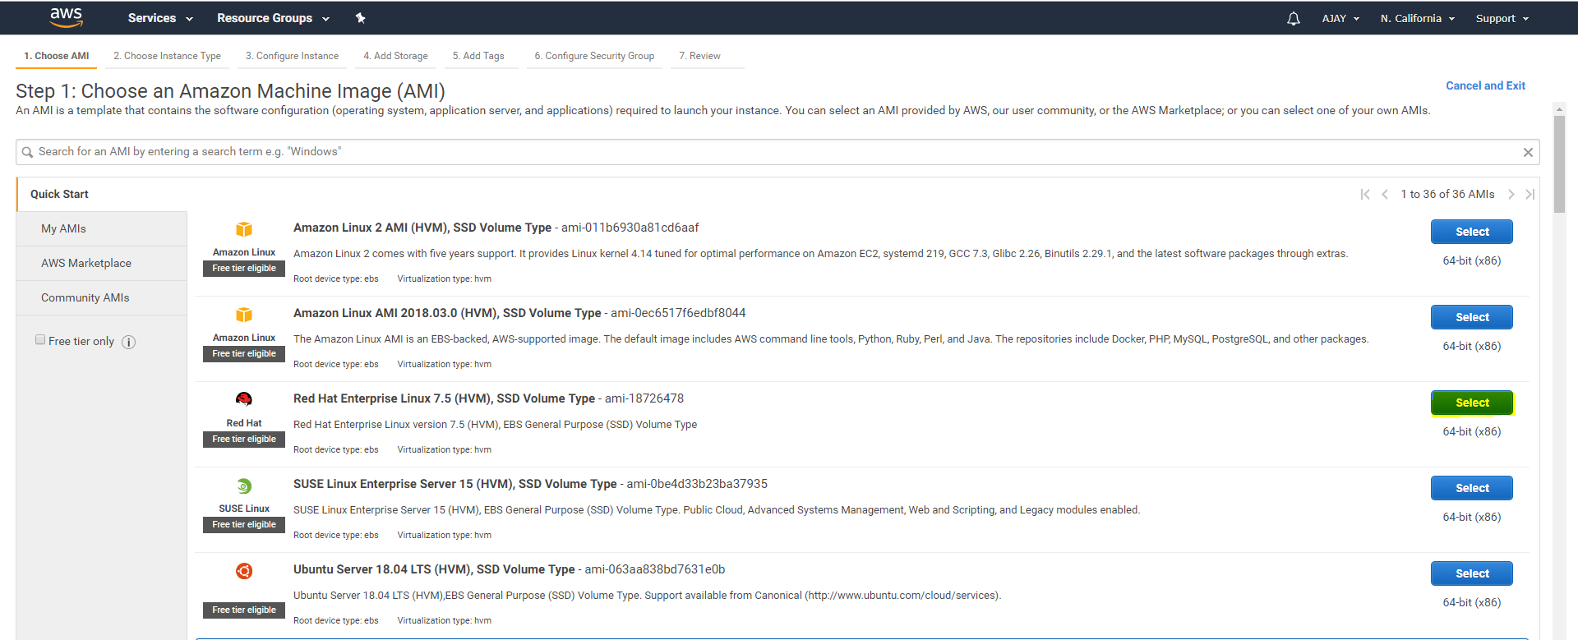This screenshot has height=640, width=1578.
Task: Select SUSE Linux Enterprise Server 15
Action: click(1472, 488)
